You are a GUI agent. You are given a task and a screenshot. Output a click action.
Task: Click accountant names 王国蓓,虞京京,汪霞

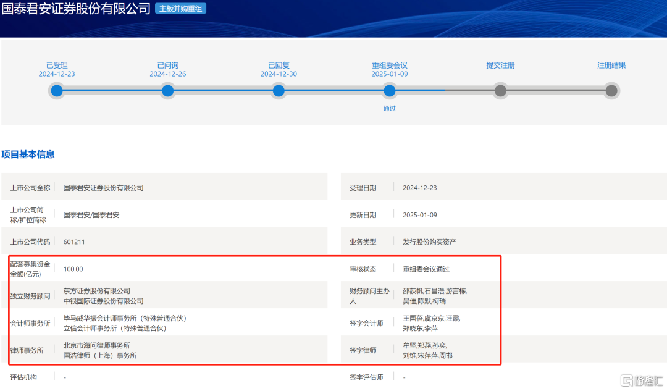click(431, 318)
